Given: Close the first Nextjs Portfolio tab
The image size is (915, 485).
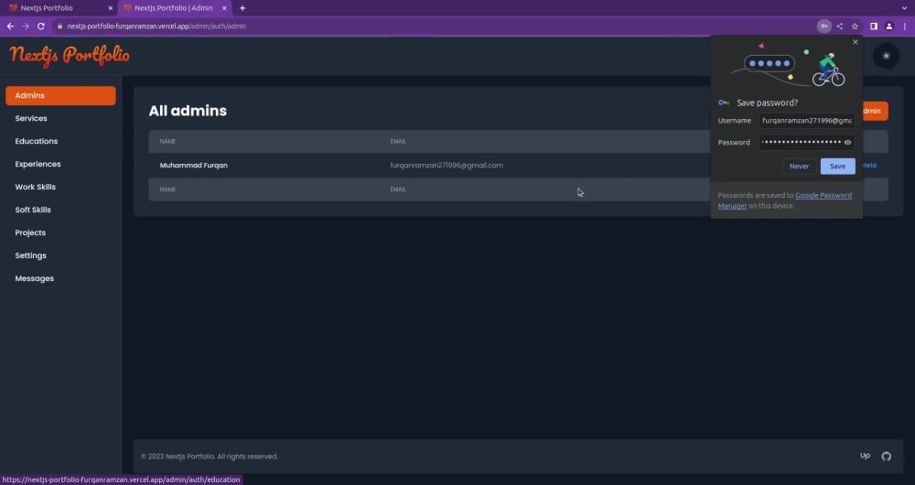Looking at the screenshot, I should pos(111,8).
